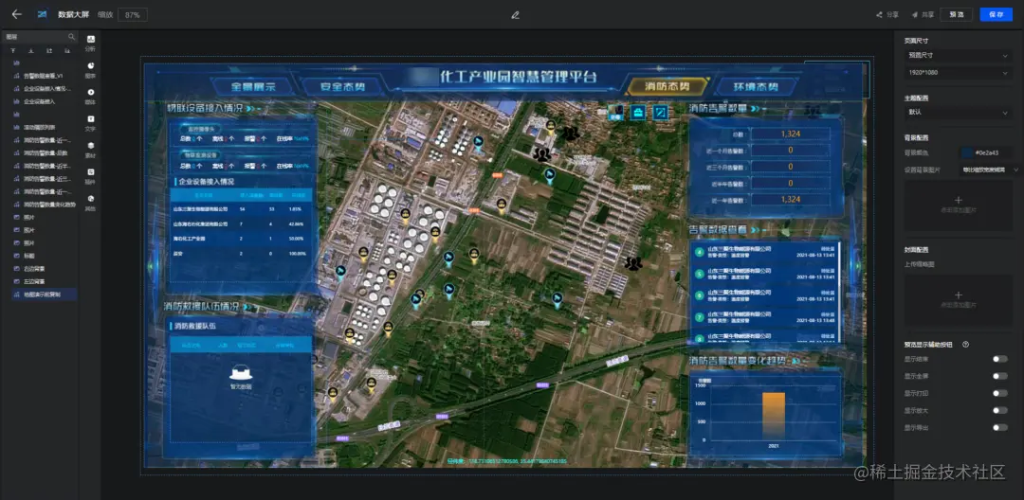
Task: Click the 暂无数据 empty-state icon
Action: pos(240,372)
